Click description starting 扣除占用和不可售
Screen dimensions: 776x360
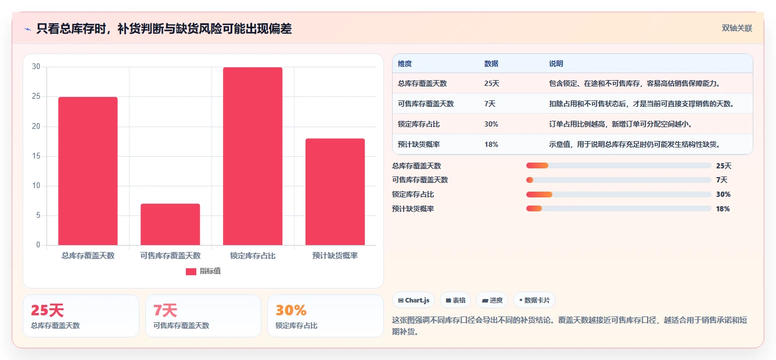point(642,104)
